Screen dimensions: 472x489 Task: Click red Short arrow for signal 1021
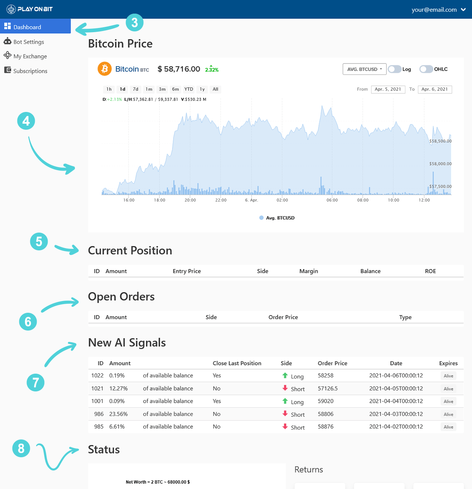285,388
